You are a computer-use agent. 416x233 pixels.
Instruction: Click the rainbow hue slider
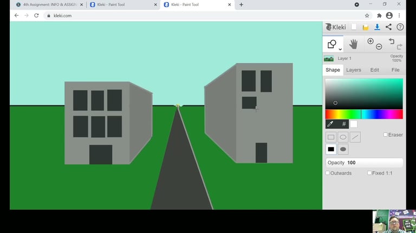[364, 115]
